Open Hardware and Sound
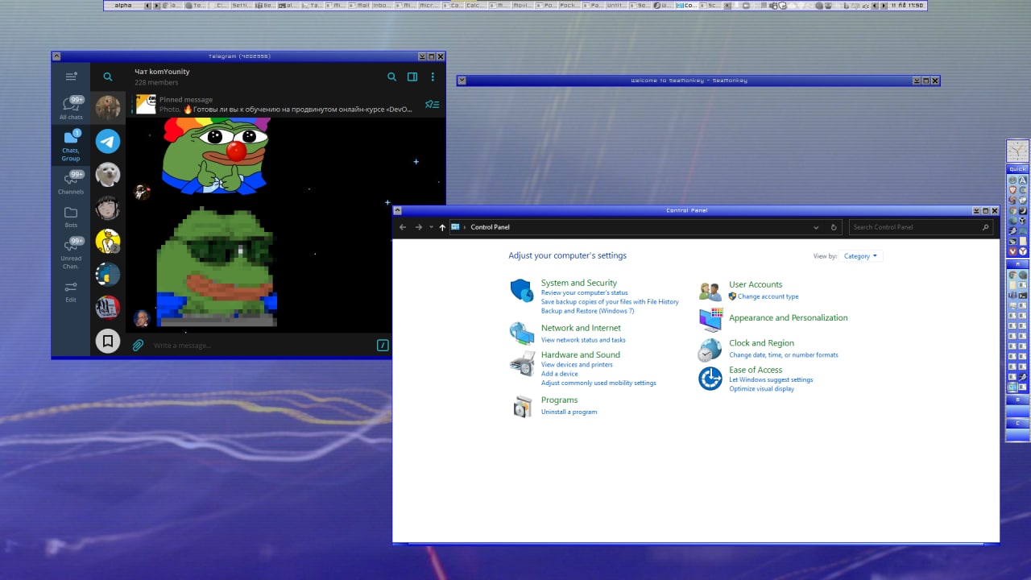1031x580 pixels. (x=581, y=354)
